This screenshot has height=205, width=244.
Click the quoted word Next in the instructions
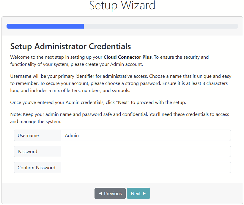coord(123,102)
